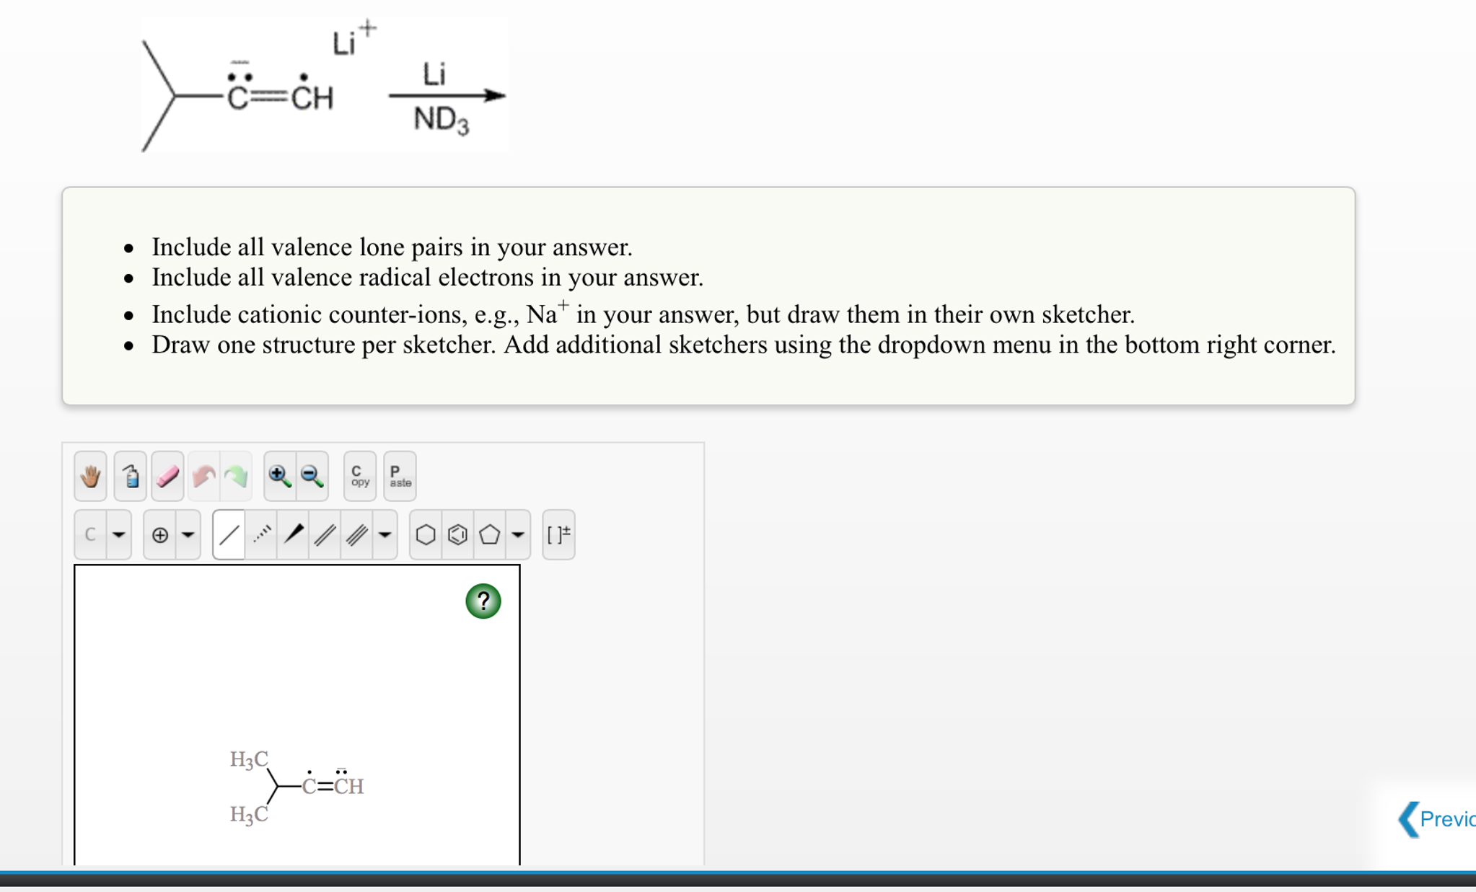
Task: Expand the charge tool dropdown
Action: point(188,534)
